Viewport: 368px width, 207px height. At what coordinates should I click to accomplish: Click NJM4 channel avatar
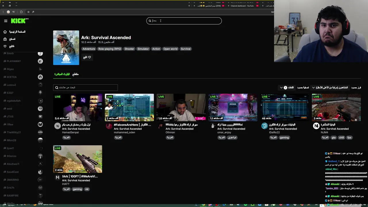(x=316, y=126)
